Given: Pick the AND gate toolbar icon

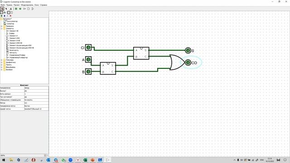Looking at the screenshot, I should (x=29, y=9).
